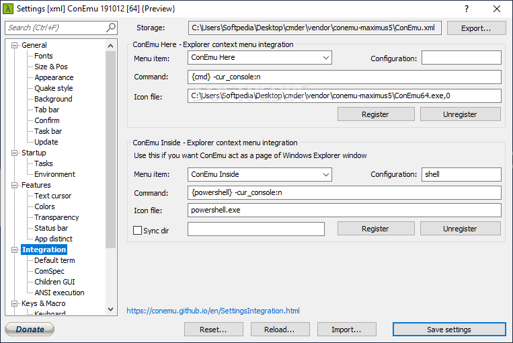Collapse the Keys & Macro tree node
This screenshot has width=513, height=343.
coord(14,303)
